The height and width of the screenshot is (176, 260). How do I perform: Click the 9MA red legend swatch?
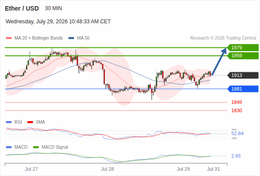coord(30,122)
